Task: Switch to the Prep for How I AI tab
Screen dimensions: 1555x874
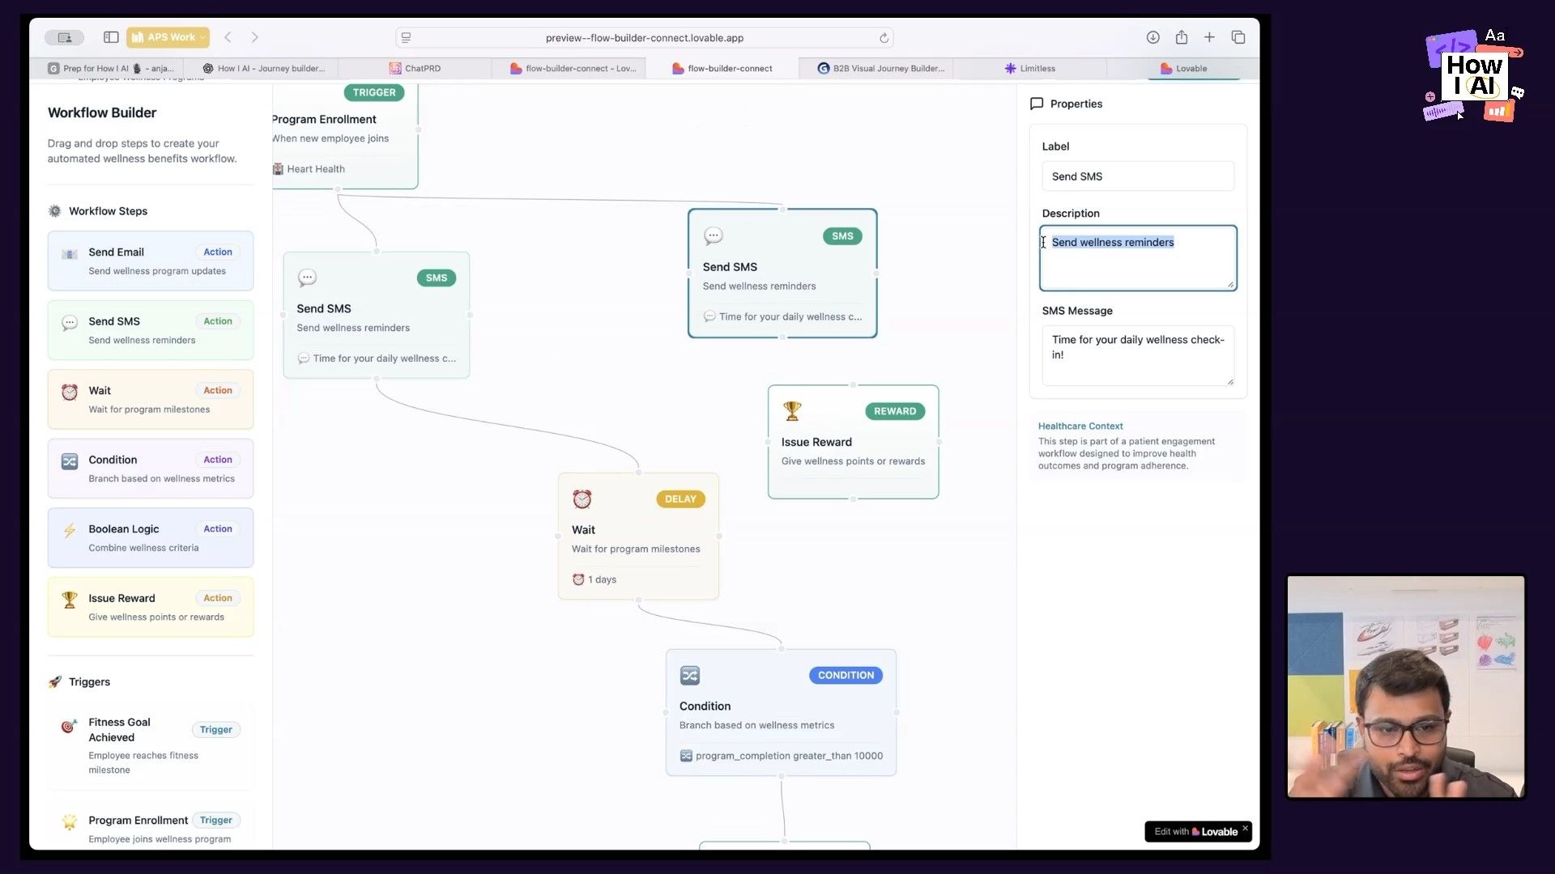Action: pos(110,69)
